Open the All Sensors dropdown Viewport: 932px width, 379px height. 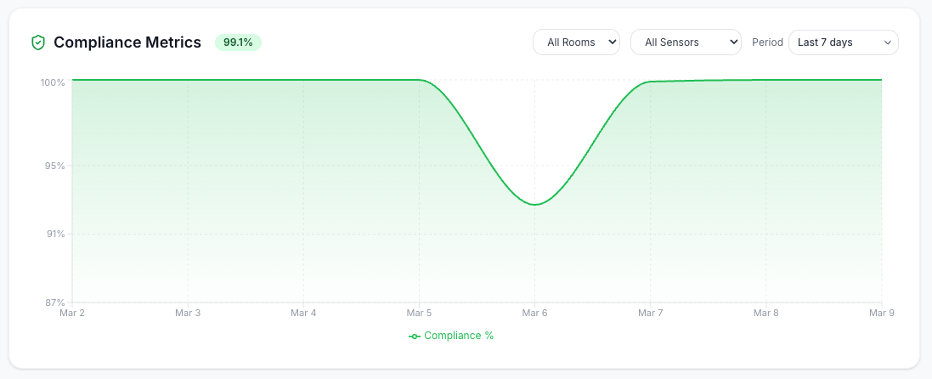[x=686, y=42]
